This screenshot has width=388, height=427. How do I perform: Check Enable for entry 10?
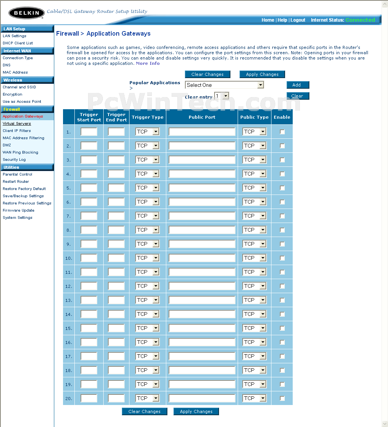[282, 258]
